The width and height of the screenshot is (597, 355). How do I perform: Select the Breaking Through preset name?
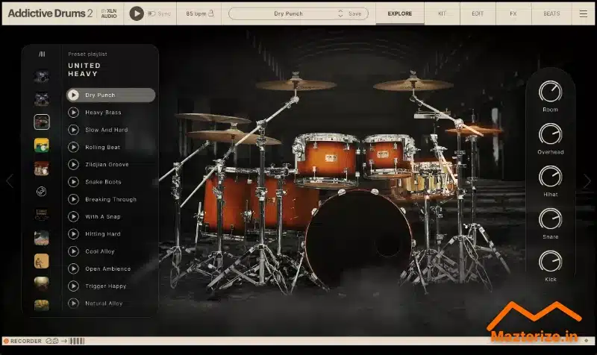(x=110, y=199)
